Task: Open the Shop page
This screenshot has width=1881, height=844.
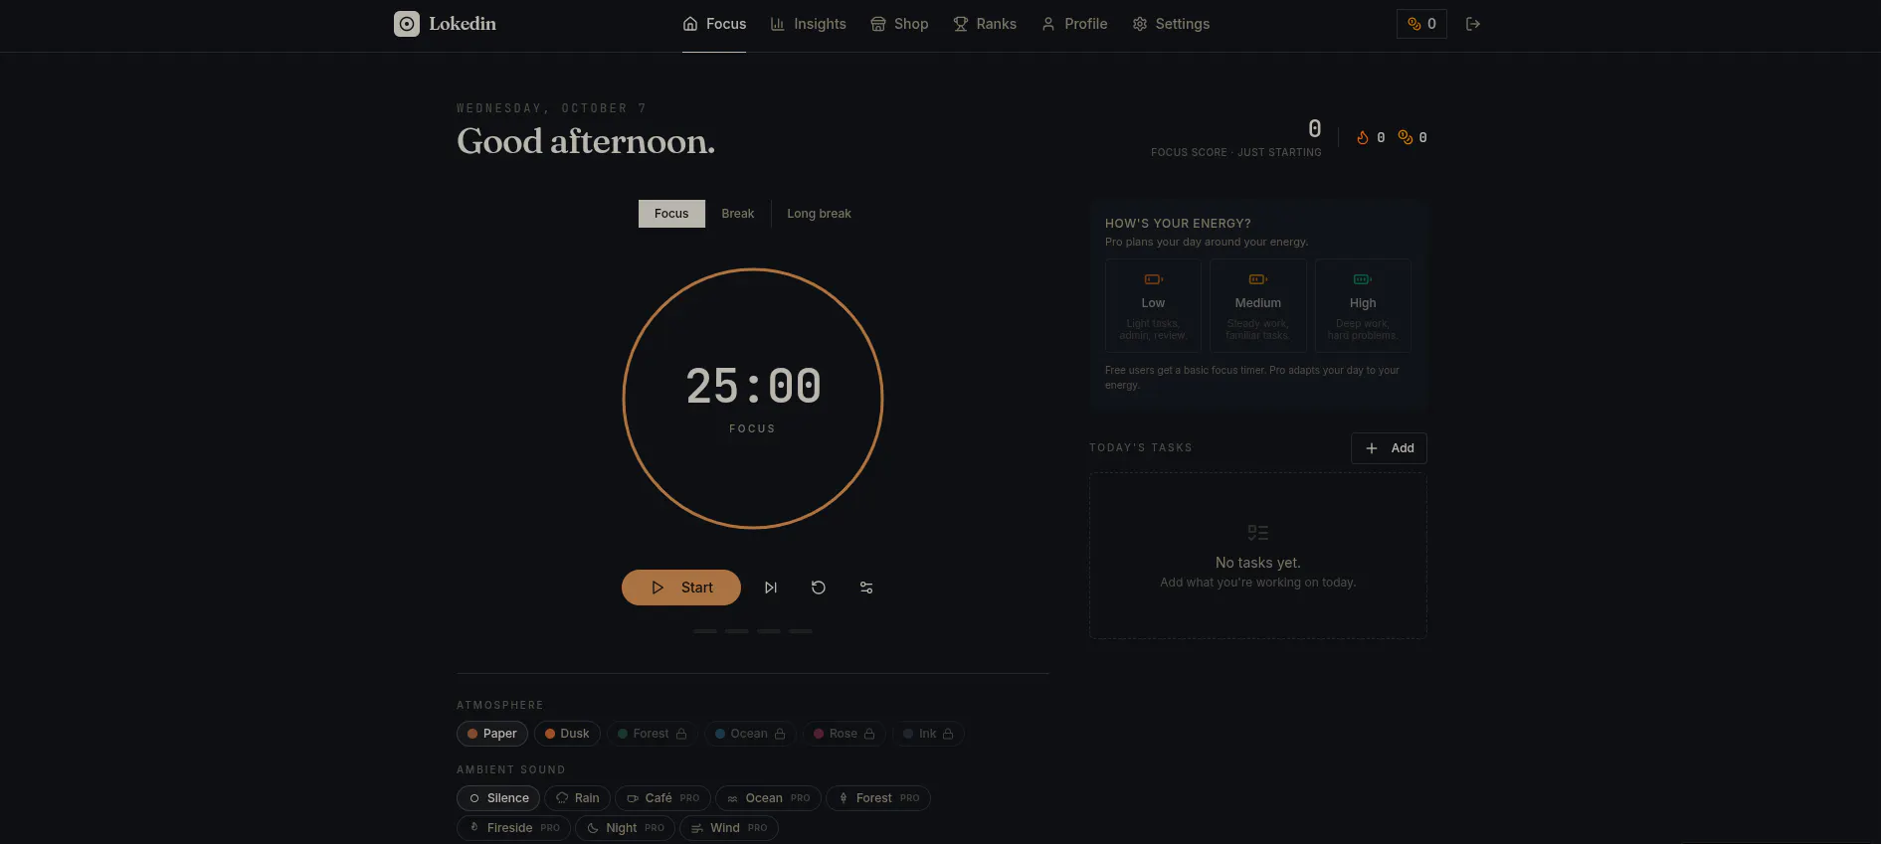Action: (x=899, y=24)
